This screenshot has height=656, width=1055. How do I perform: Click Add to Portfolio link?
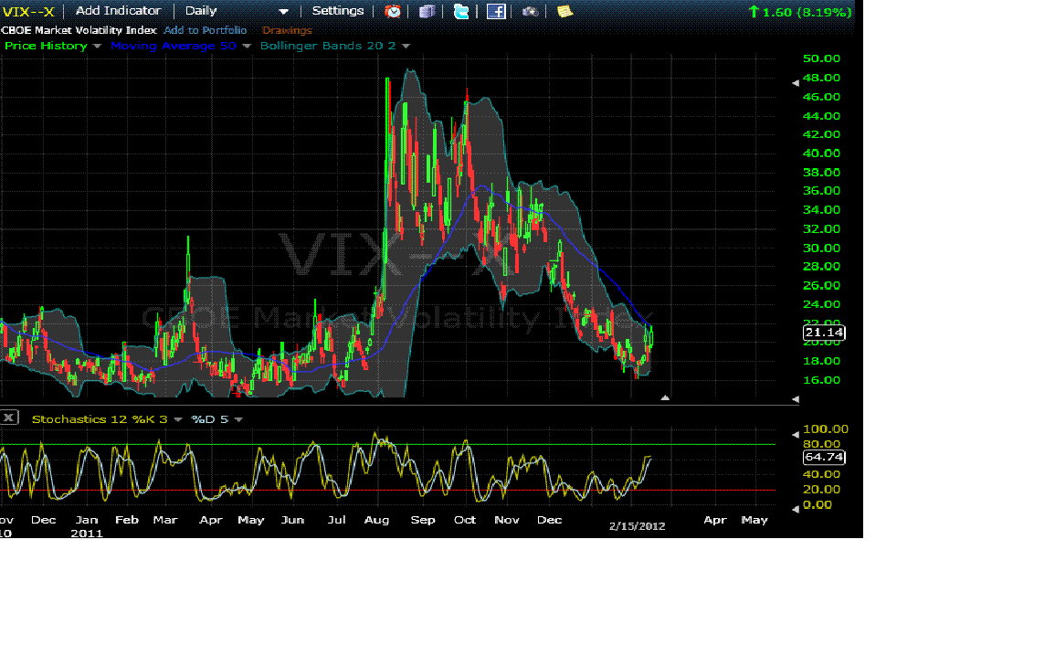pyautogui.click(x=206, y=30)
